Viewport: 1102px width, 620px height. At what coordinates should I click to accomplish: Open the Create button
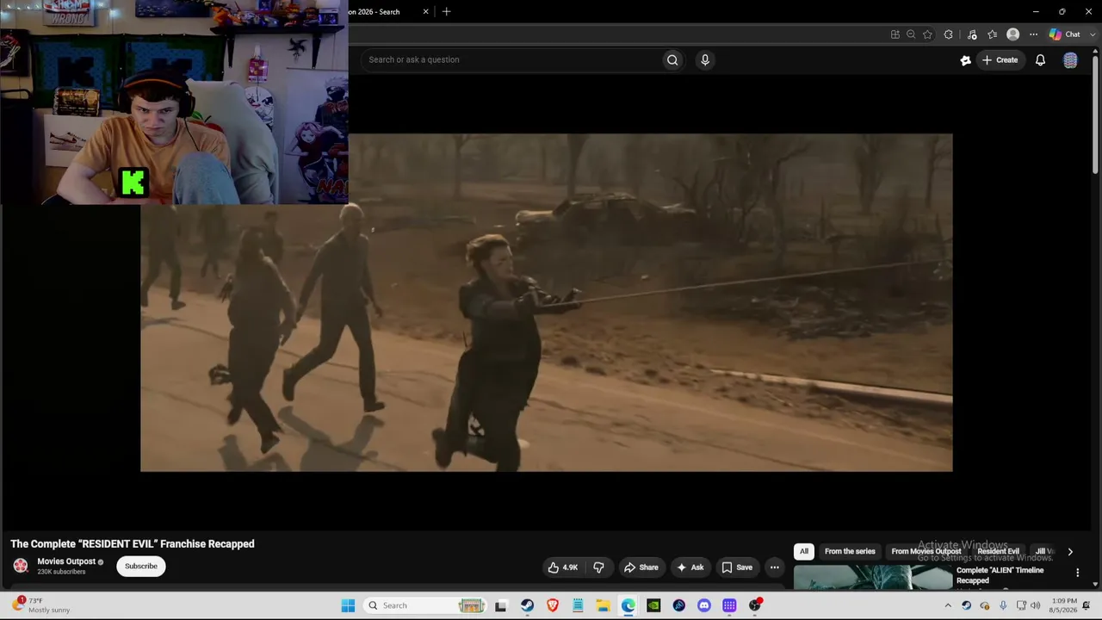pyautogui.click(x=1000, y=60)
